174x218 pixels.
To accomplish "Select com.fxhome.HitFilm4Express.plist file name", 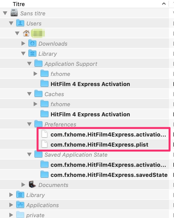I will pyautogui.click(x=99, y=145).
